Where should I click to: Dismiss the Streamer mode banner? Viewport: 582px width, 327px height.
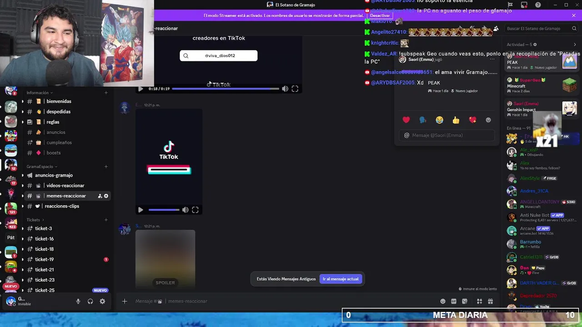(x=574, y=15)
